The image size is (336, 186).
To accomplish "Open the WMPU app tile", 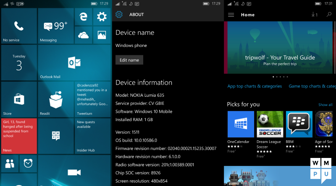I will 56,136.
